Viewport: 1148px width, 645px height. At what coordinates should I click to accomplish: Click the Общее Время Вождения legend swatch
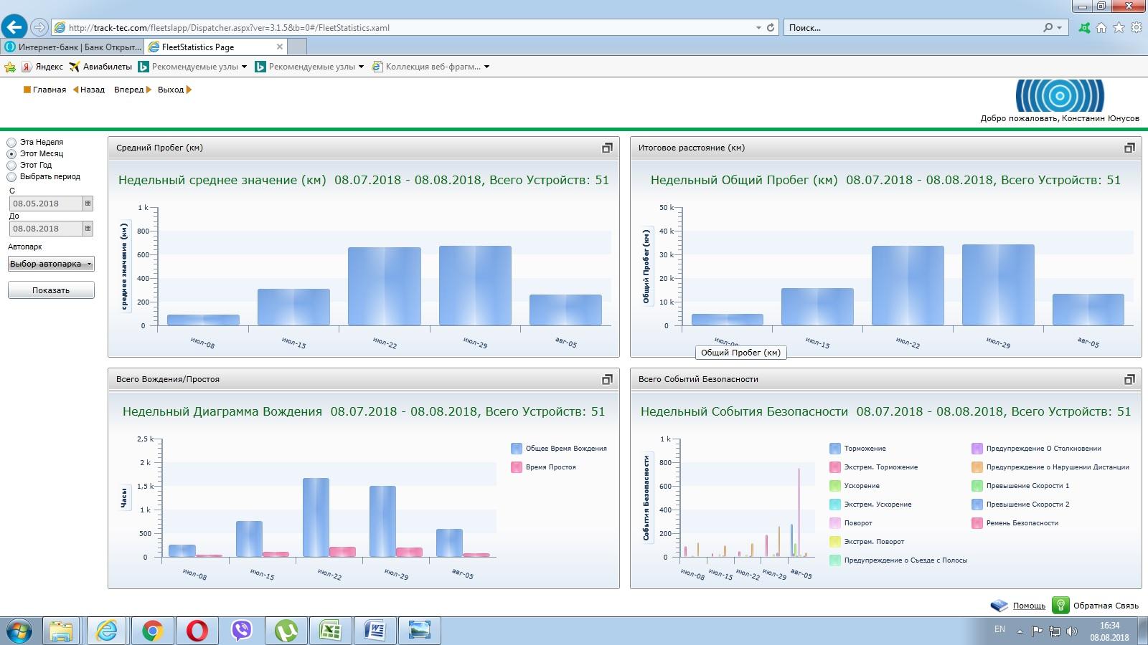(517, 449)
